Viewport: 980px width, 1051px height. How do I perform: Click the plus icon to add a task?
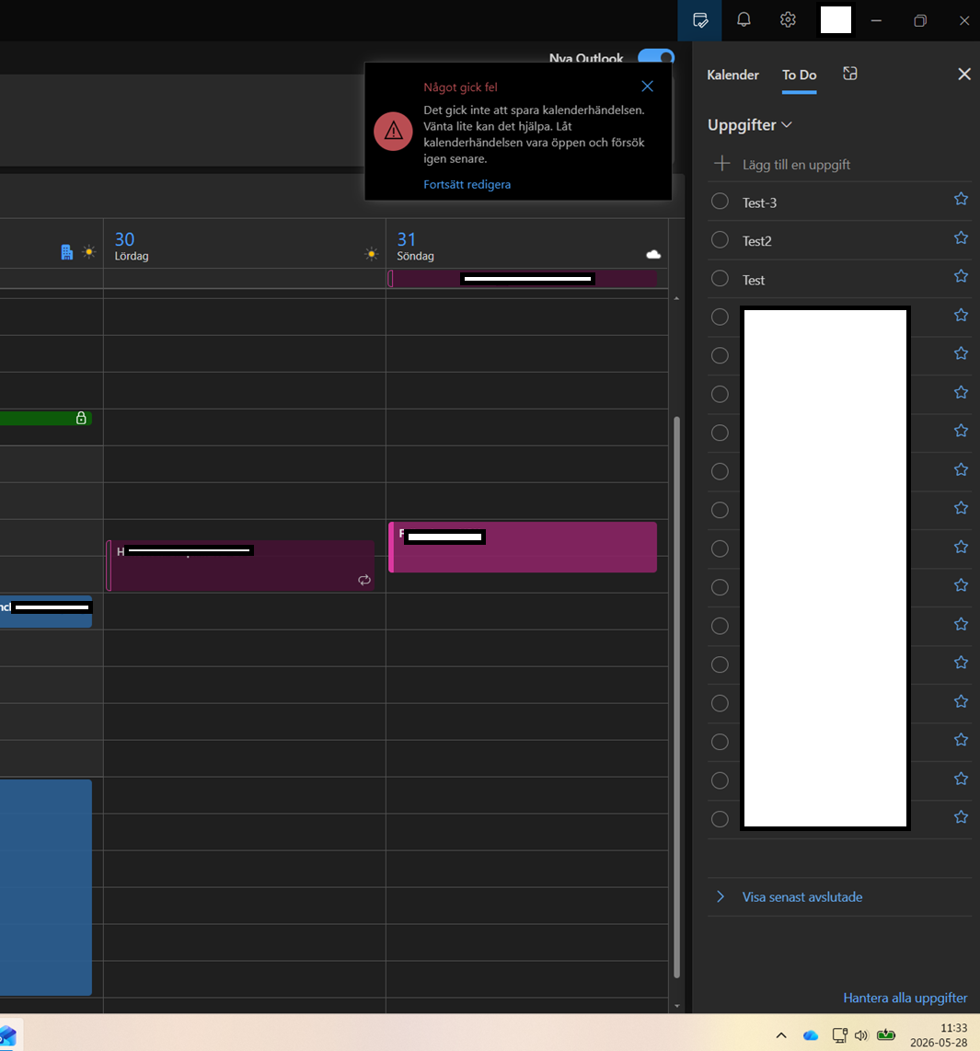coord(721,164)
